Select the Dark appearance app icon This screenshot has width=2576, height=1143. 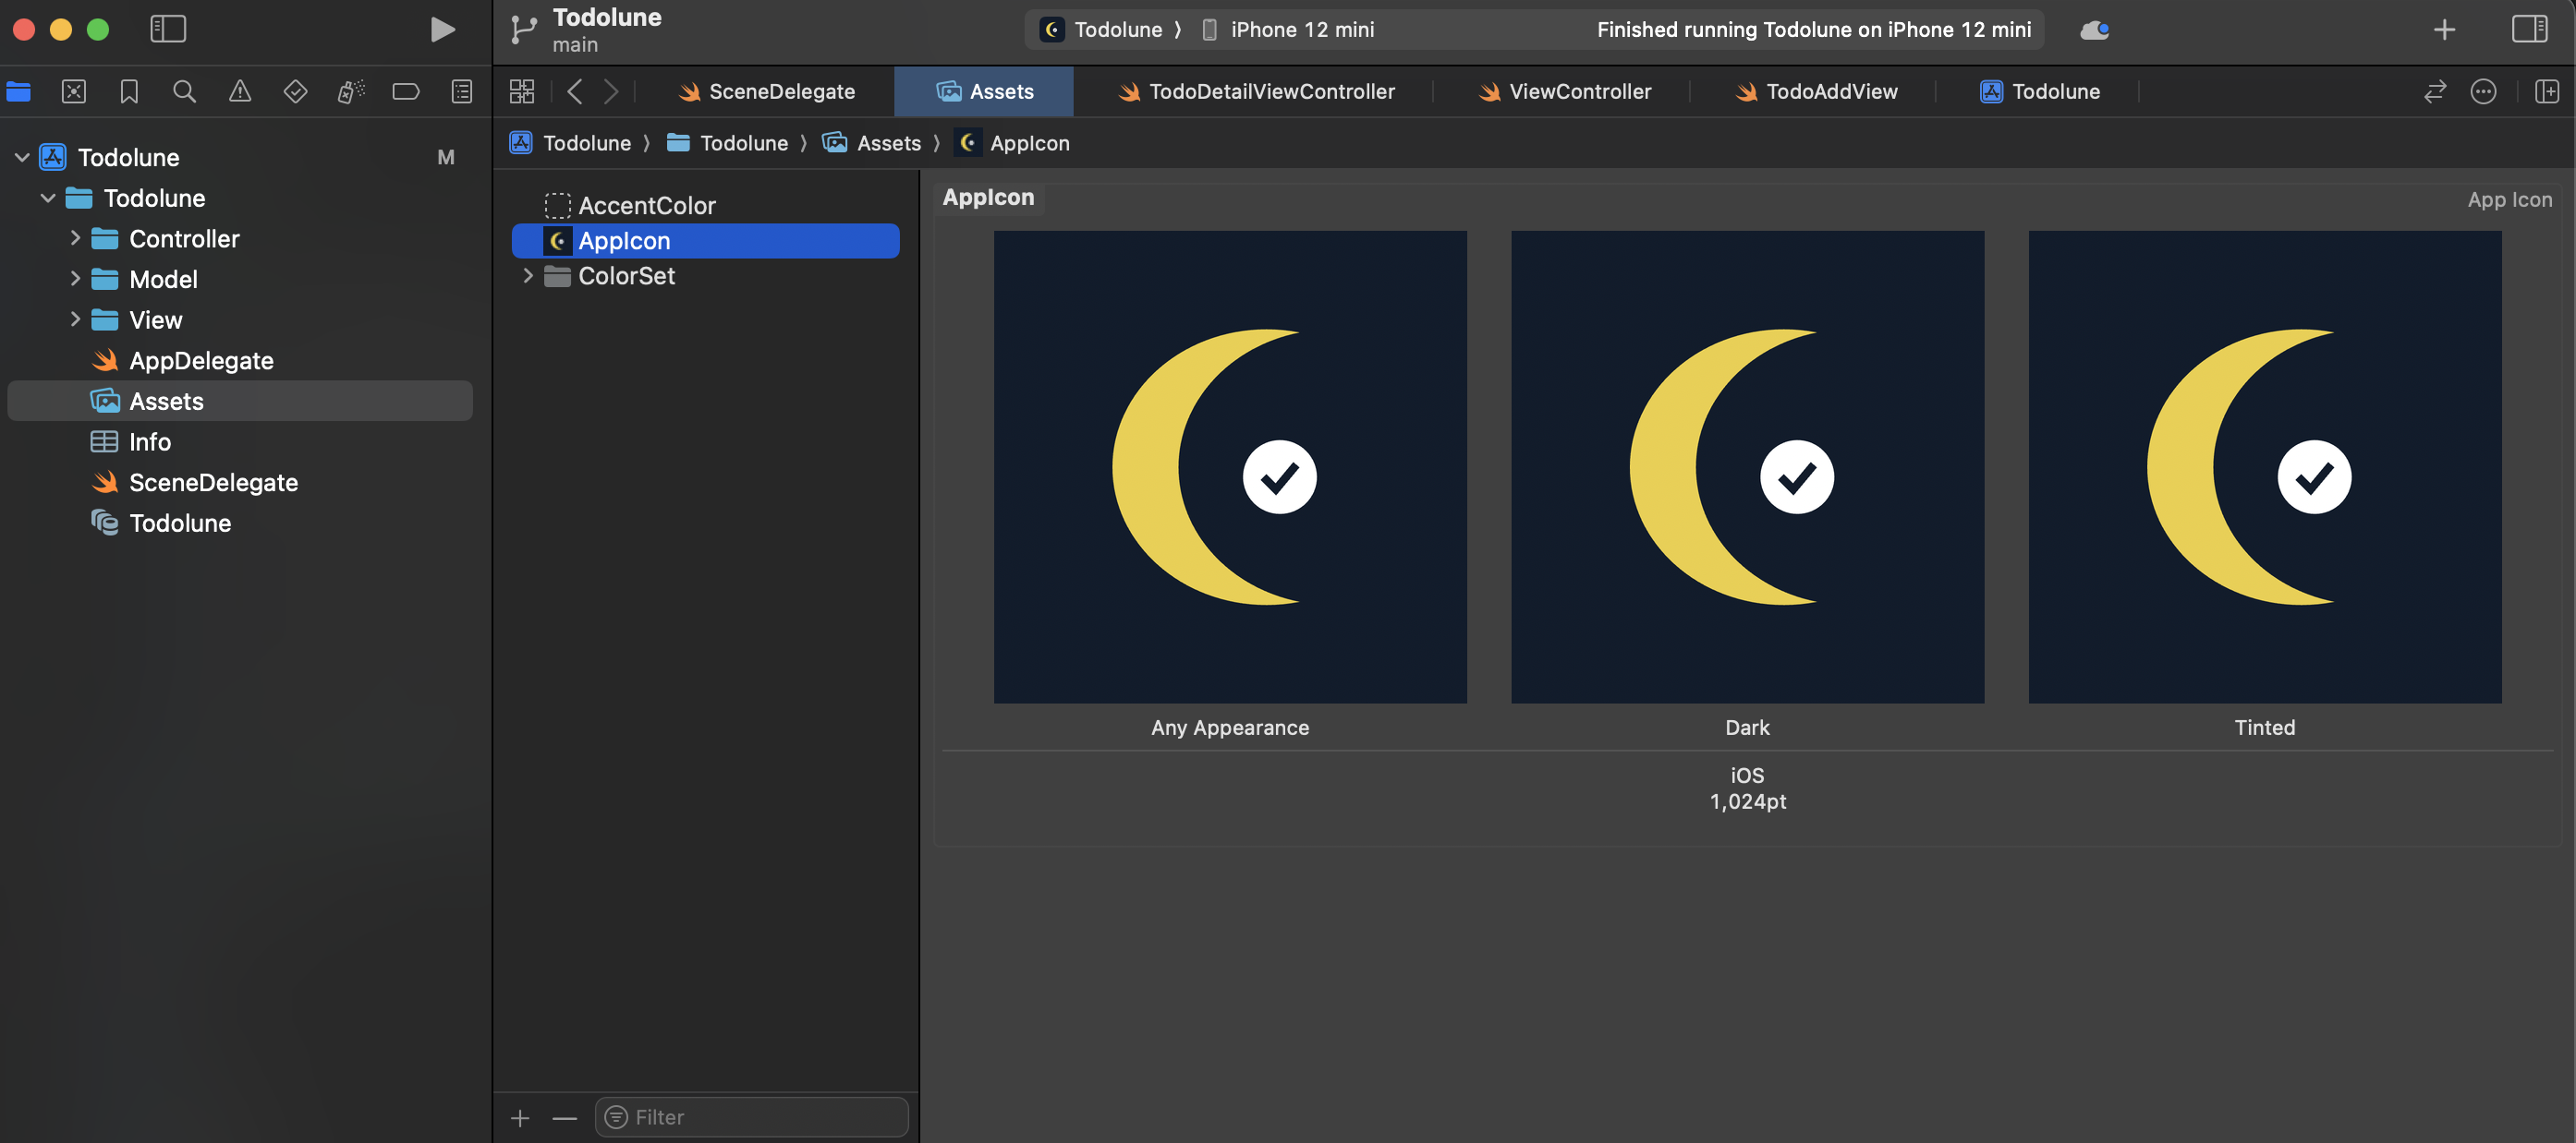1746,466
